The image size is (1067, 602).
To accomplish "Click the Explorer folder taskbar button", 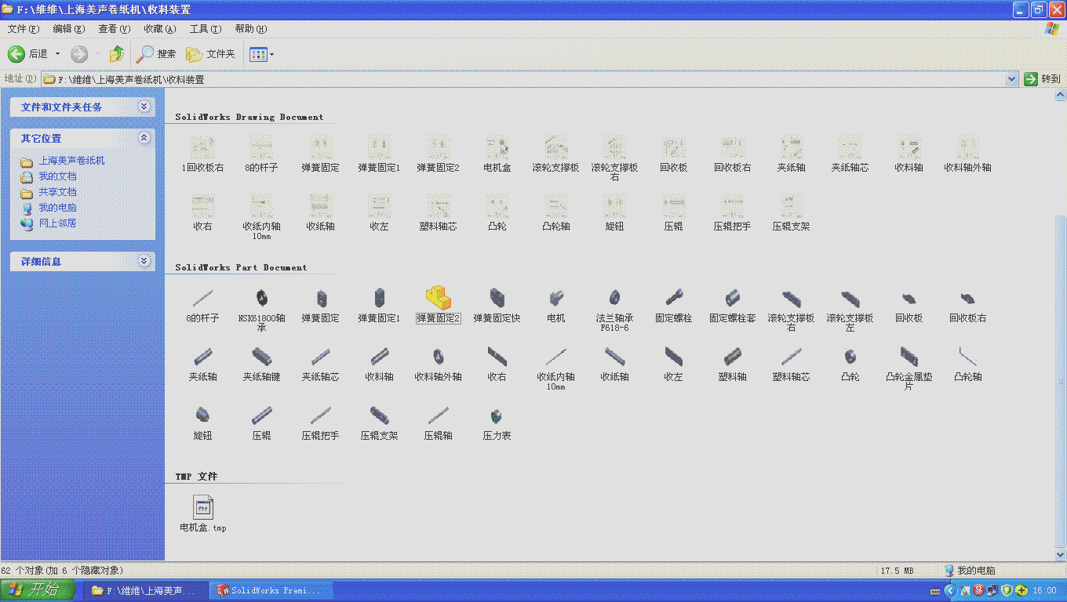I will tap(146, 590).
